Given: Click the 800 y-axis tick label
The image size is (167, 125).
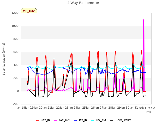Looking at the screenshot, I should click(x=16, y=39).
